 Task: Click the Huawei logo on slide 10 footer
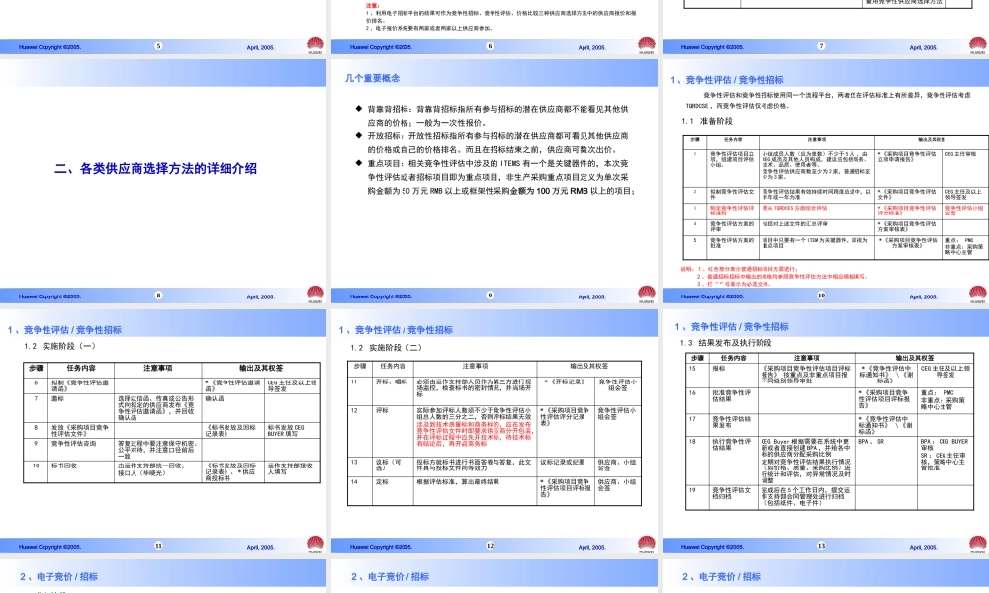coord(978,295)
